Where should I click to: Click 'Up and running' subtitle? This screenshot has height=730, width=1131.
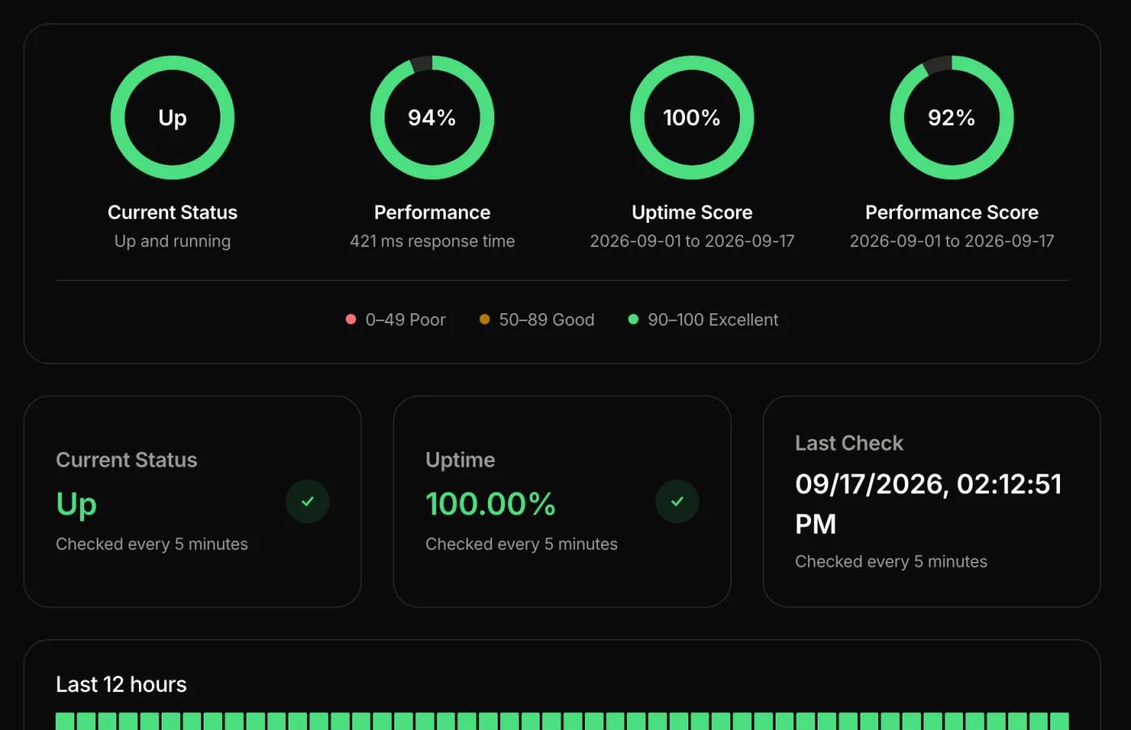coord(172,241)
